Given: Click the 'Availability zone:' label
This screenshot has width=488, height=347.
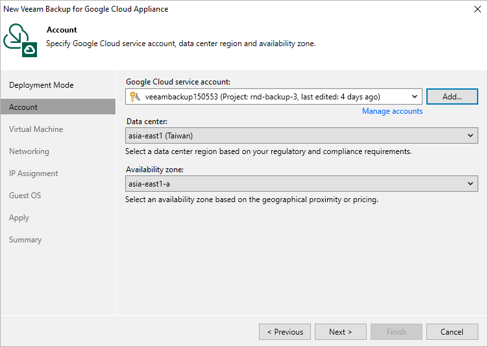Looking at the screenshot, I should pos(154,170).
